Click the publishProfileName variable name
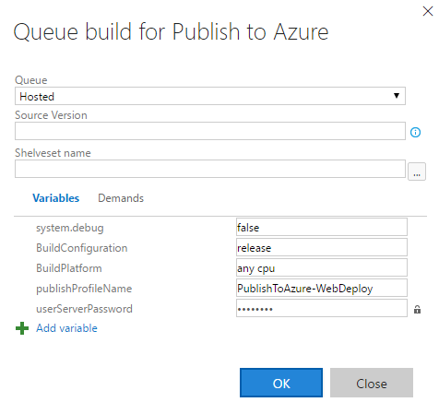Image resolution: width=439 pixels, height=414 pixels. [84, 289]
